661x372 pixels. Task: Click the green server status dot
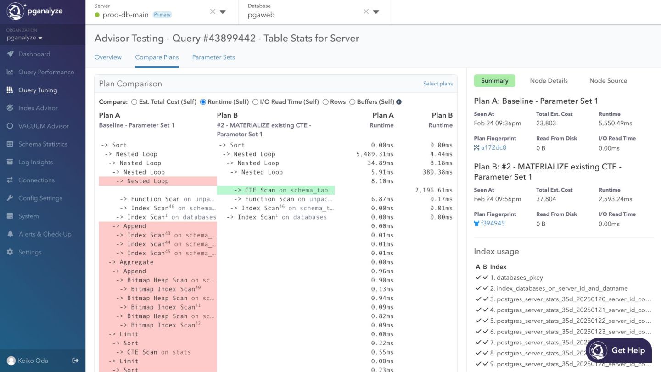click(x=97, y=15)
